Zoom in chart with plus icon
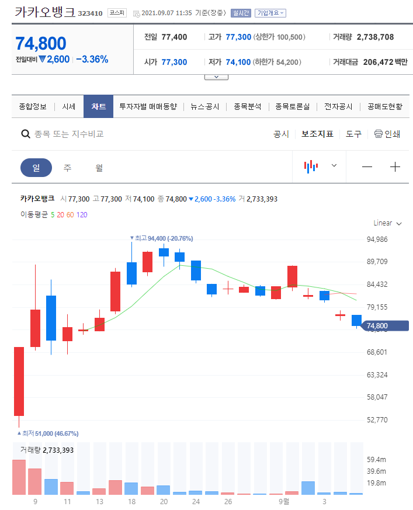413x510 pixels. click(395, 167)
